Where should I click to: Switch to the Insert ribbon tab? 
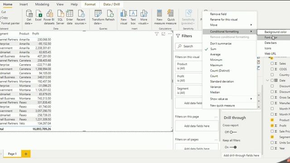(24, 4)
